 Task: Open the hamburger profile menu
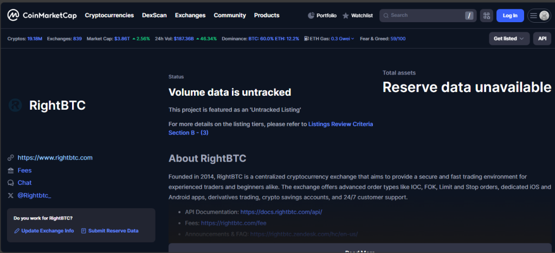point(539,16)
